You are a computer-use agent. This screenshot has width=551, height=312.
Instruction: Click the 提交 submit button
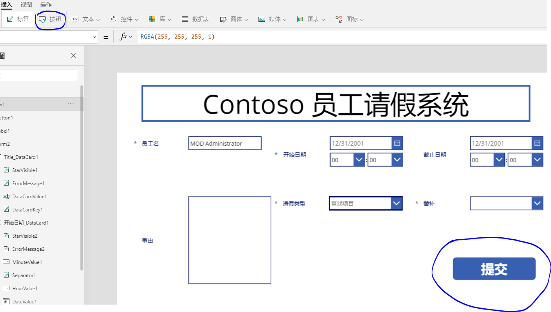[494, 269]
